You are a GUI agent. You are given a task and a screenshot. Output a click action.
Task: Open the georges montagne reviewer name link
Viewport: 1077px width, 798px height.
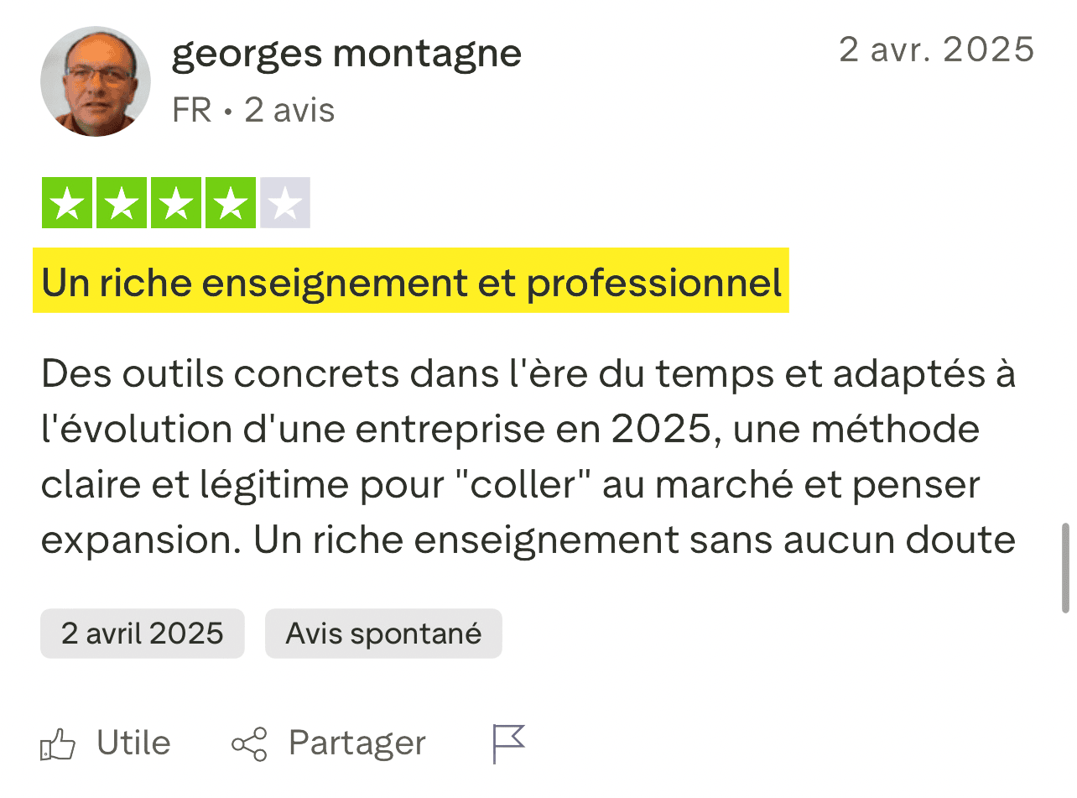coord(346,55)
